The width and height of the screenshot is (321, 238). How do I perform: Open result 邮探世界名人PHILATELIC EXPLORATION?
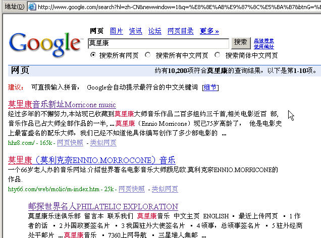point(103,206)
